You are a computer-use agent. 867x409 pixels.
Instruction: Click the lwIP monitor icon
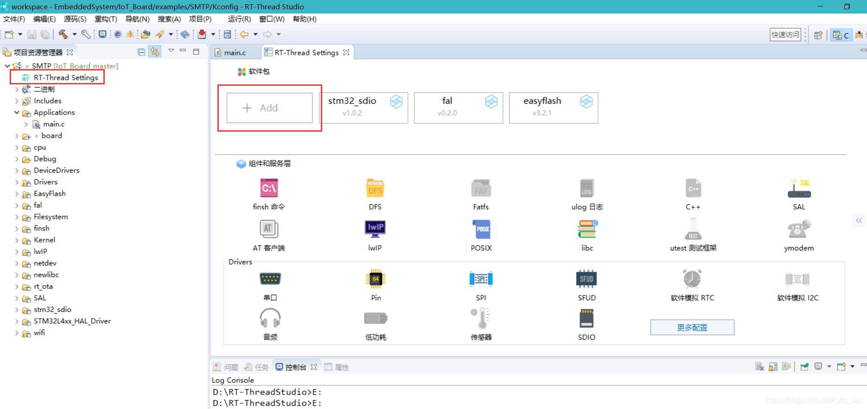coord(375,229)
